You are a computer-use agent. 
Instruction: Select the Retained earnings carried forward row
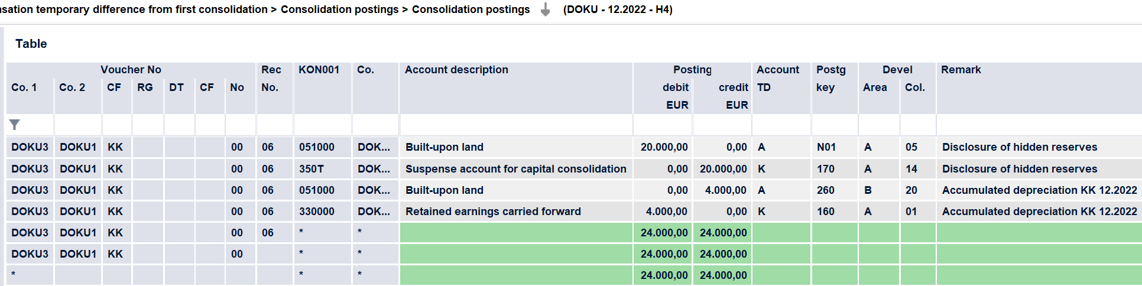[x=574, y=212]
